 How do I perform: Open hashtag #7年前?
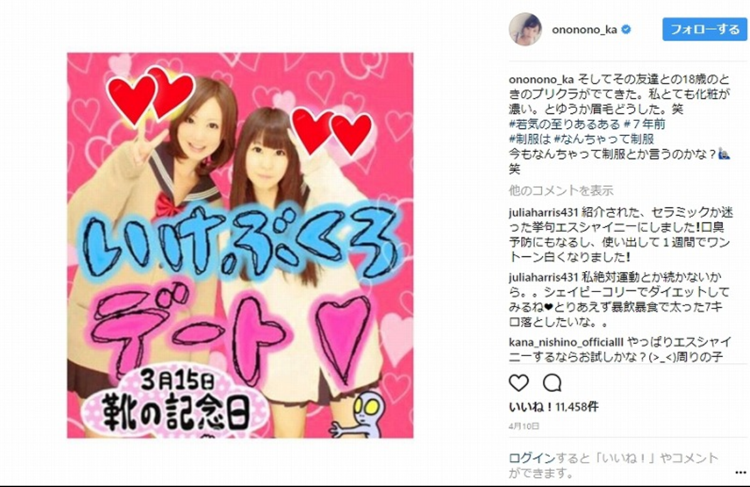point(644,124)
